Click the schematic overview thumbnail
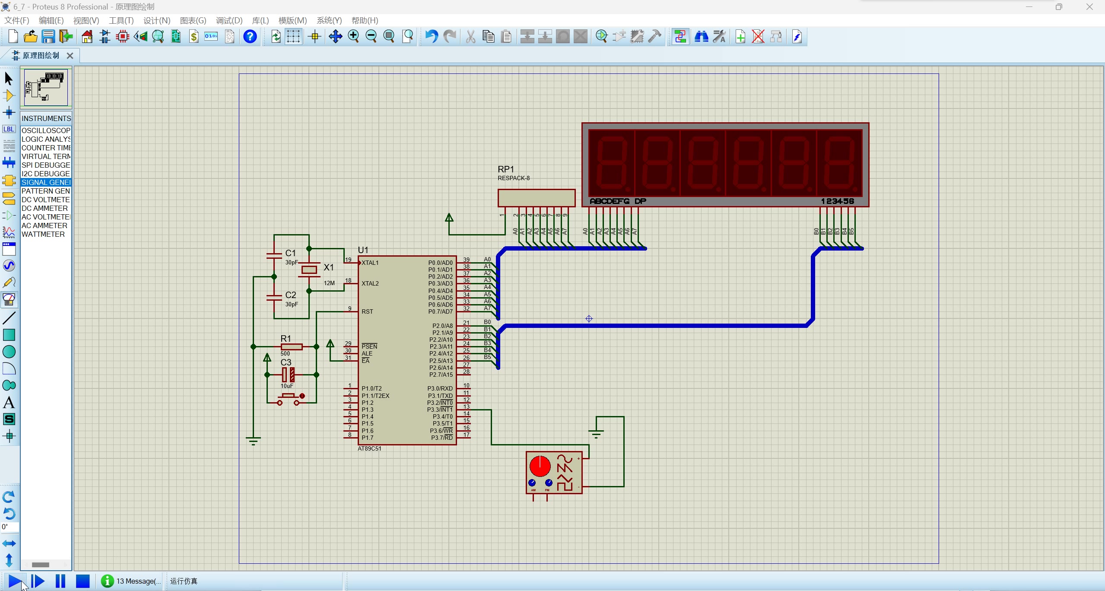This screenshot has width=1105, height=591. pos(46,87)
